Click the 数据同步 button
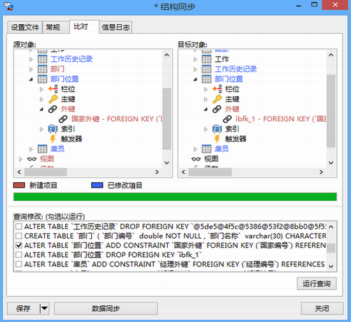Image resolution: width=351 pixels, height=322 pixels. coord(106,309)
